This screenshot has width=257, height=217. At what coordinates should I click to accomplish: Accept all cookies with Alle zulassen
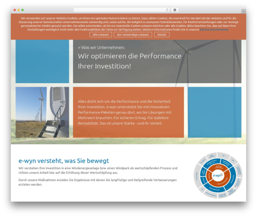pos(101,35)
